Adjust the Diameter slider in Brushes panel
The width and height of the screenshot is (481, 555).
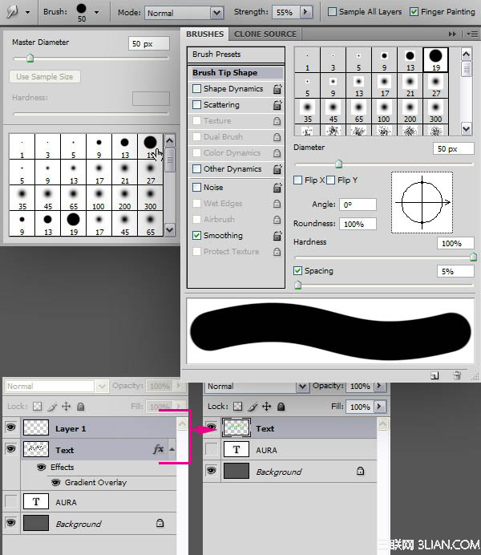click(338, 164)
